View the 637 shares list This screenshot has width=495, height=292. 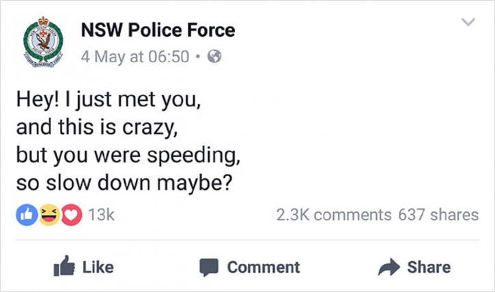coord(438,215)
